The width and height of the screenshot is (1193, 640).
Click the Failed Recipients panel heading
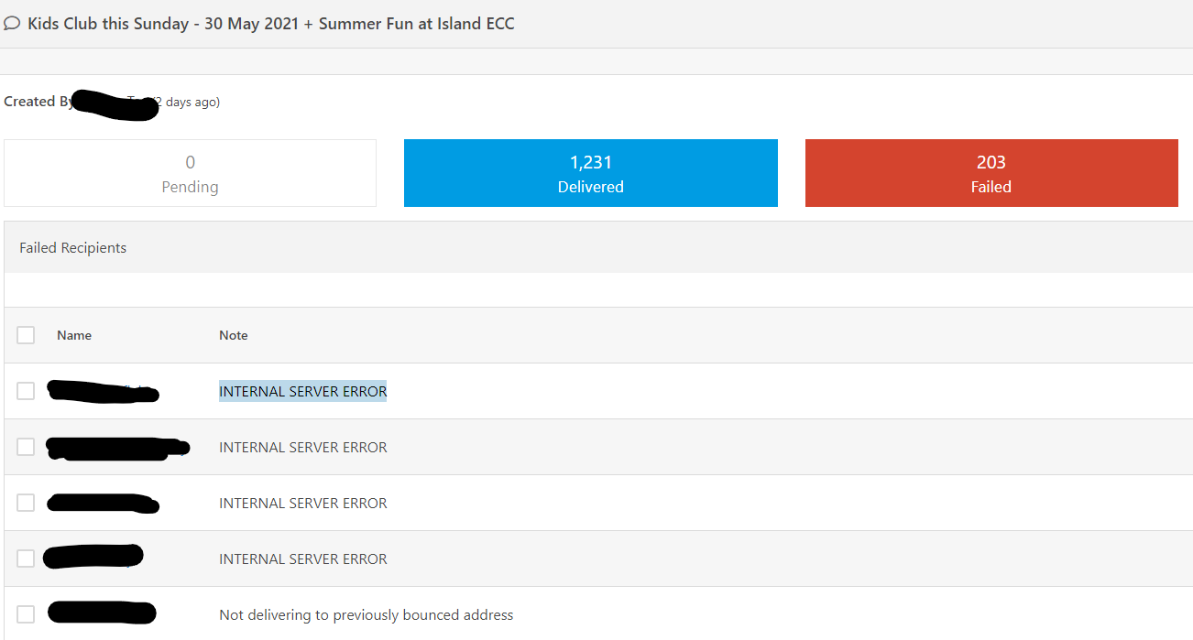tap(73, 248)
